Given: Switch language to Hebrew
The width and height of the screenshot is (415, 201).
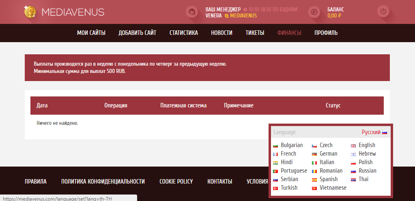Looking at the screenshot, I should [367, 154].
